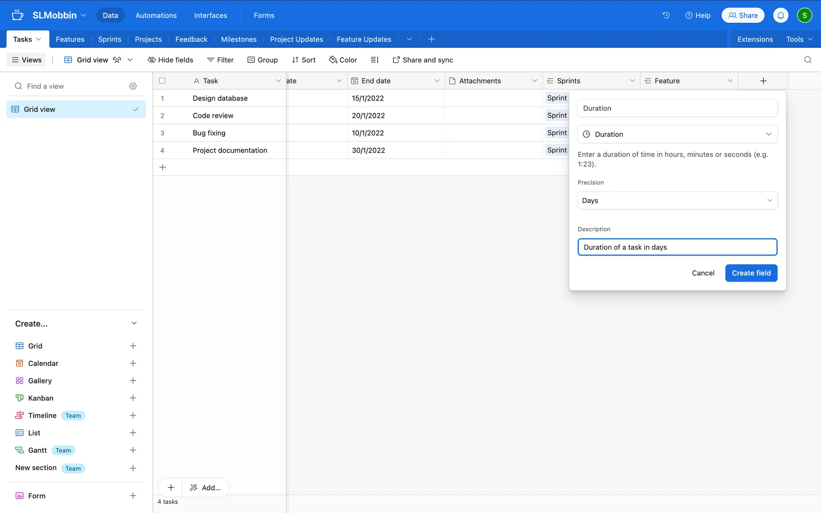The image size is (821, 513).
Task: Click the notifications bell icon
Action: pyautogui.click(x=780, y=15)
